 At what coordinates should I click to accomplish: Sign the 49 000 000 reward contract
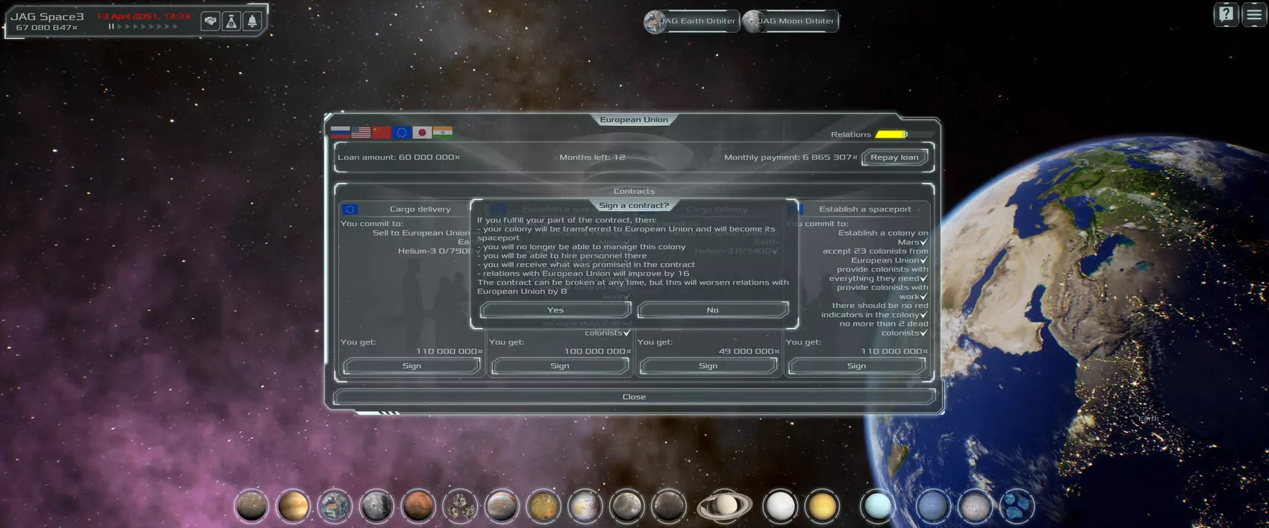(708, 366)
